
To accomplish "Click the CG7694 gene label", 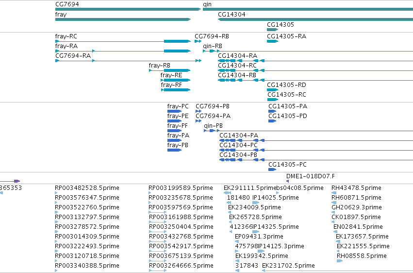I will [67, 4].
